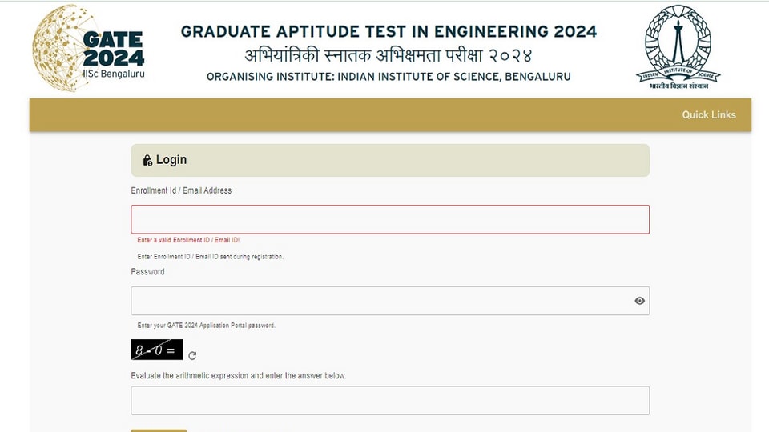Click the Organising Institute text line
Screen dimensions: 769x432
(x=389, y=77)
